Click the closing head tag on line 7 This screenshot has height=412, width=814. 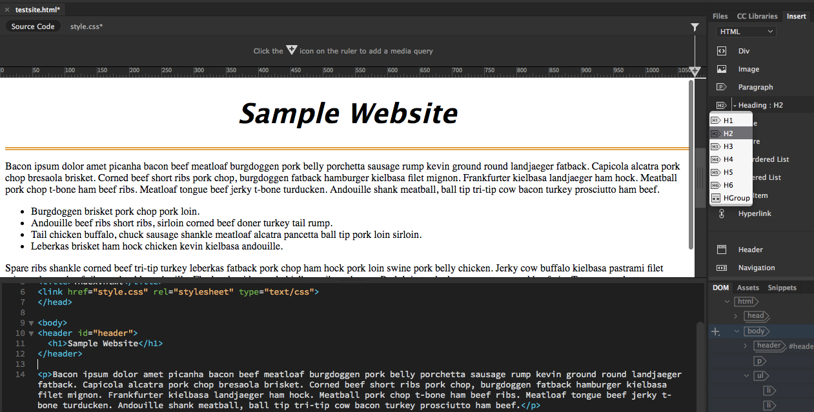click(x=55, y=302)
